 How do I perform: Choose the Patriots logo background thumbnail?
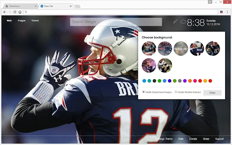(x=165, y=48)
